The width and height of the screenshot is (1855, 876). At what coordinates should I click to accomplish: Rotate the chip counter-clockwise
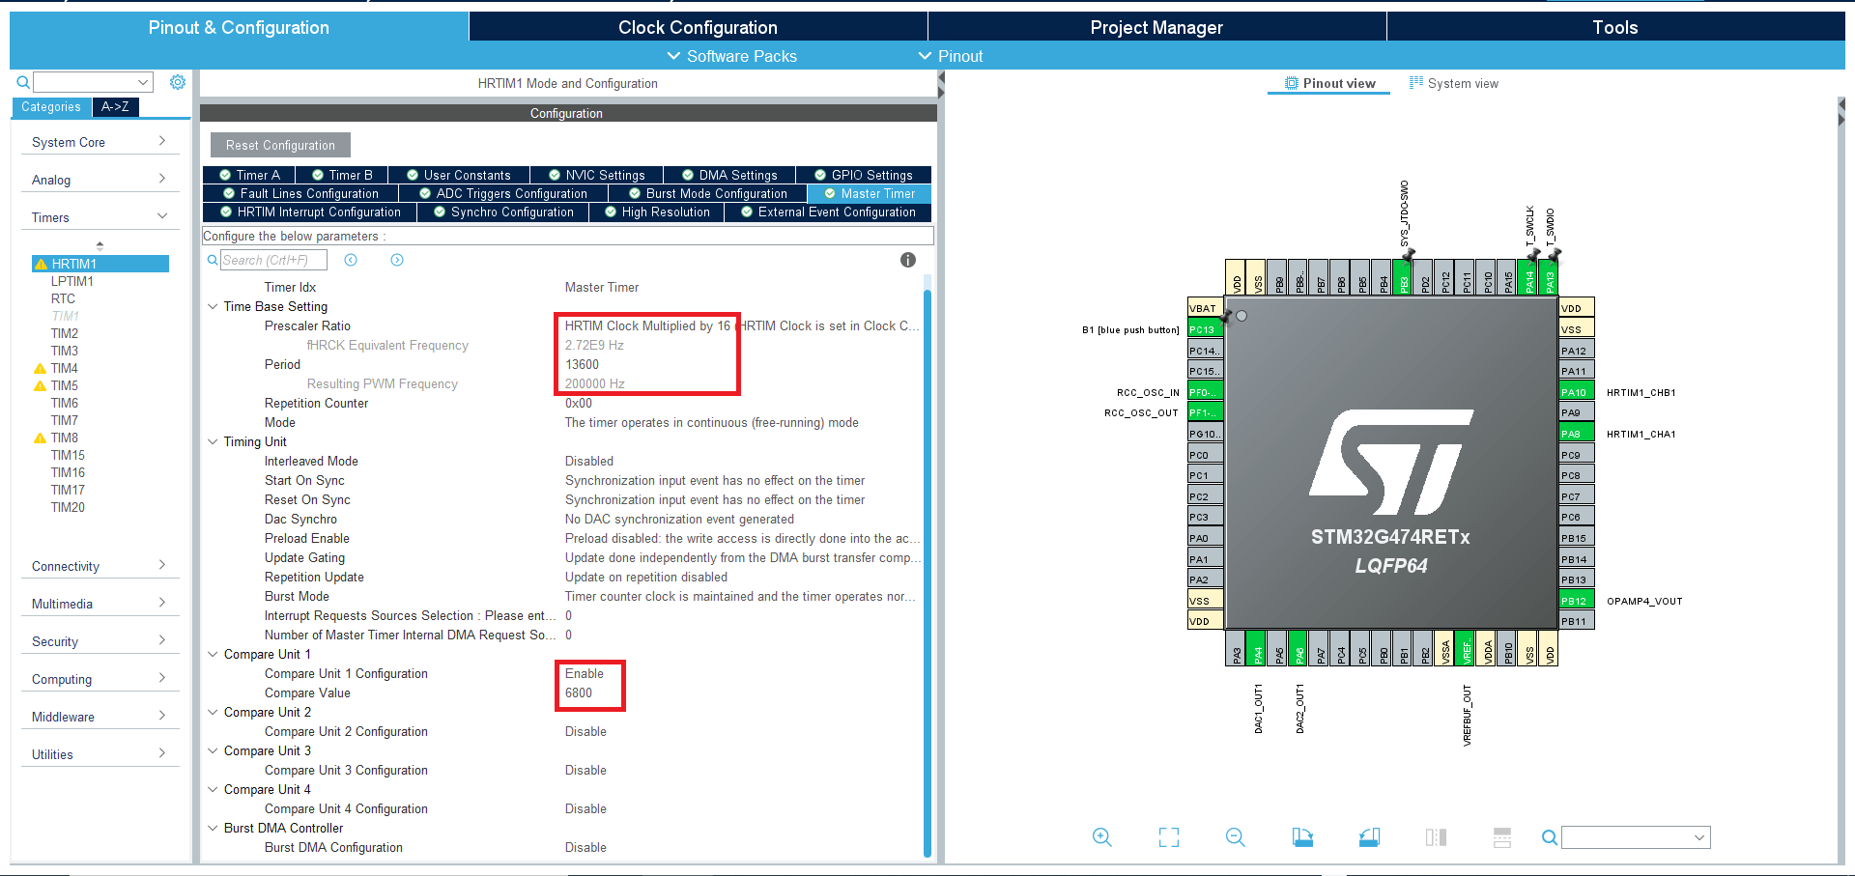click(x=1369, y=837)
